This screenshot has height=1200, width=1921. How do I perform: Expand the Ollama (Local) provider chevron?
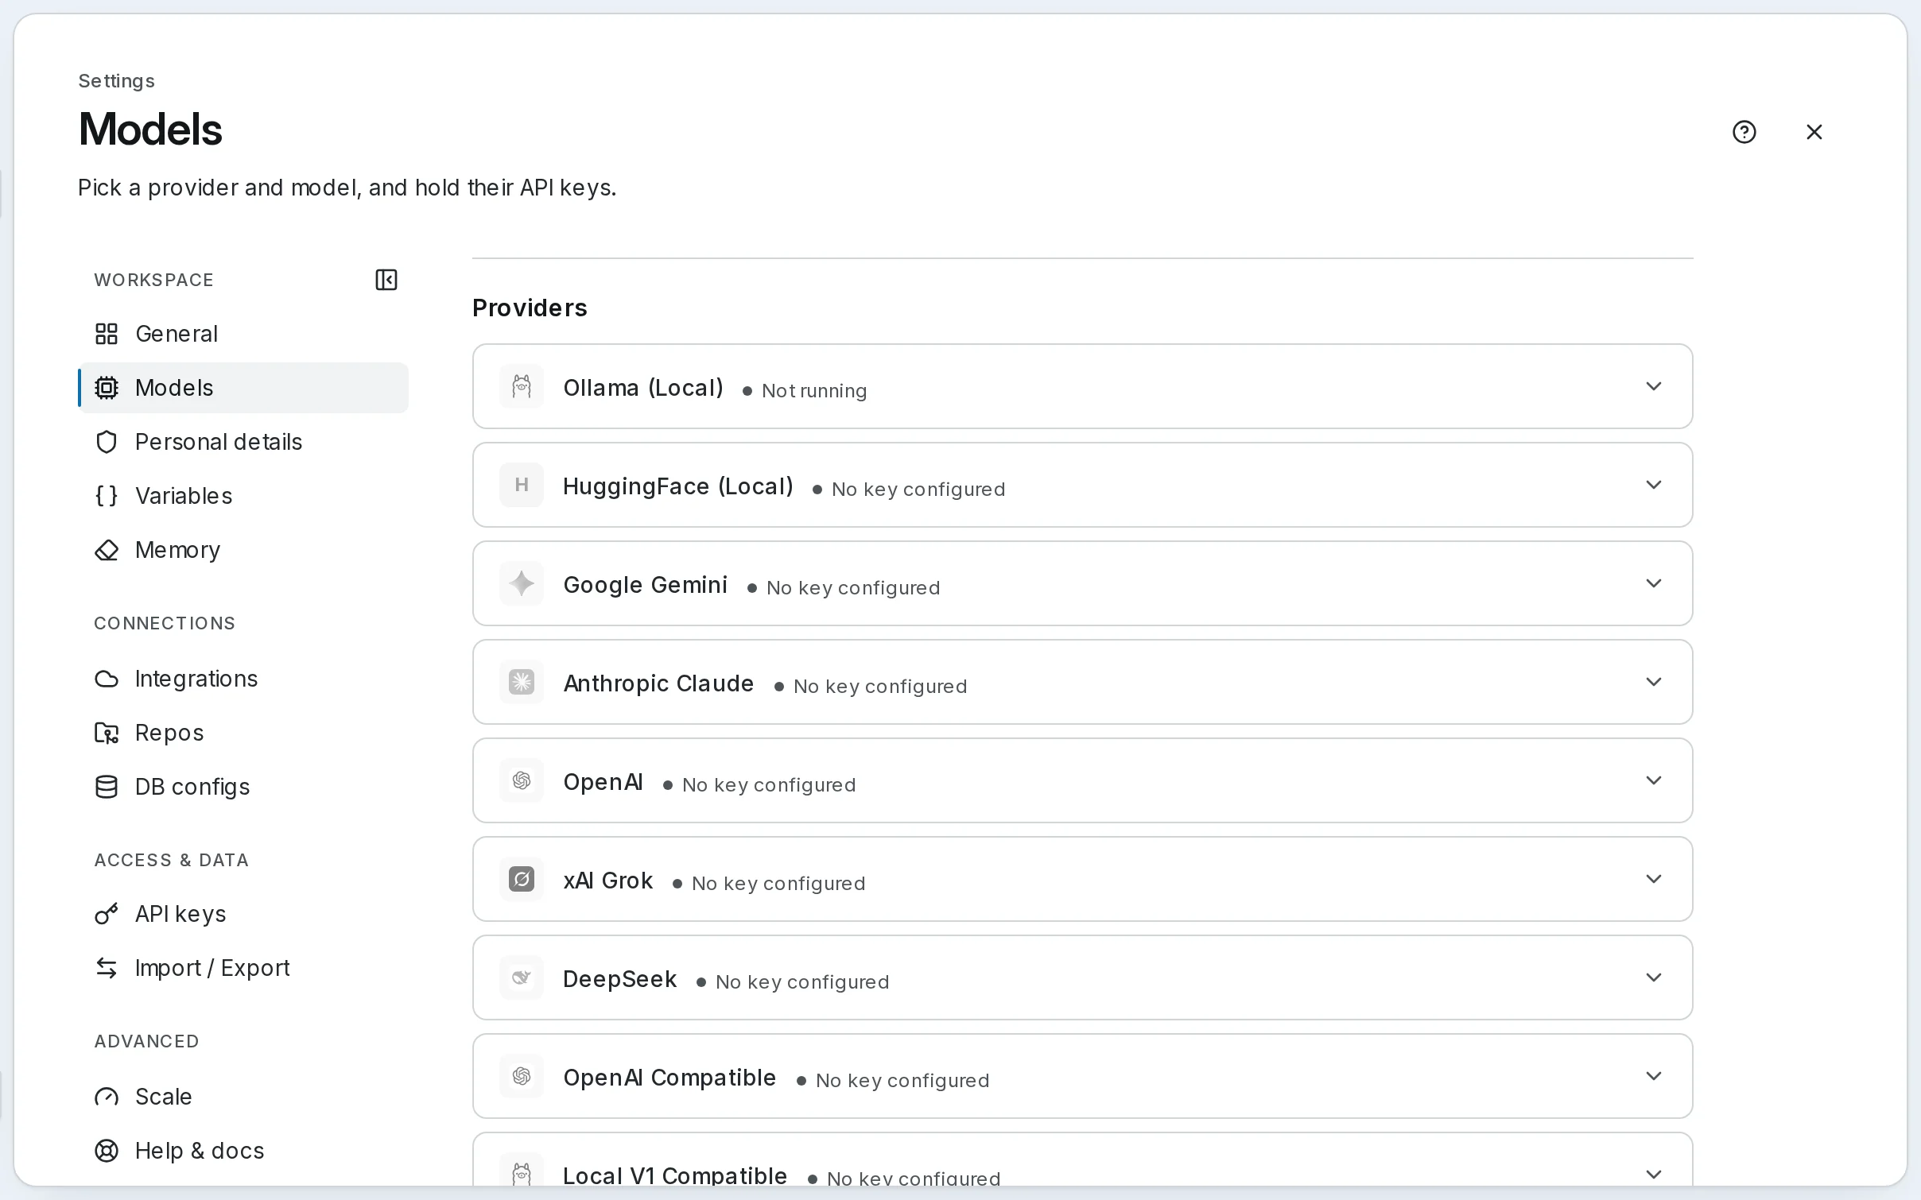tap(1654, 386)
